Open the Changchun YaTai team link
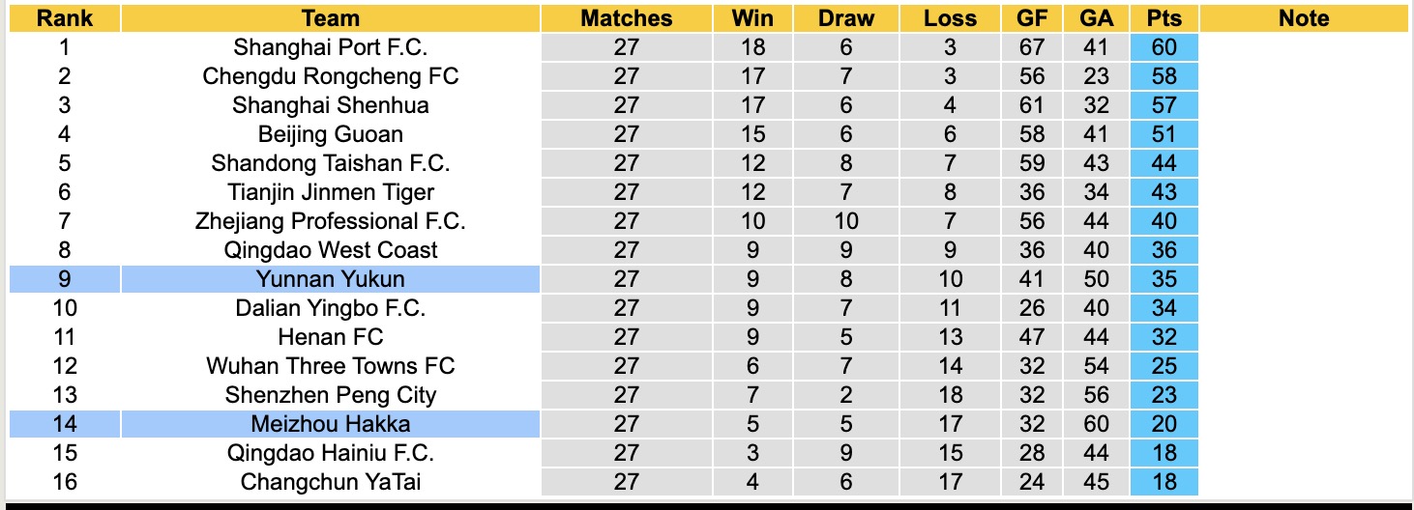The height and width of the screenshot is (510, 1414). [330, 482]
